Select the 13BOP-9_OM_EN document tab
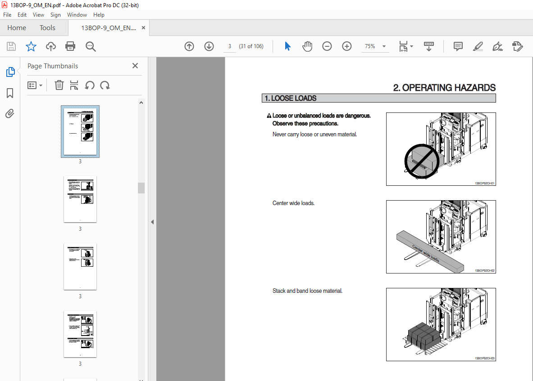This screenshot has height=381, width=533. pos(109,28)
